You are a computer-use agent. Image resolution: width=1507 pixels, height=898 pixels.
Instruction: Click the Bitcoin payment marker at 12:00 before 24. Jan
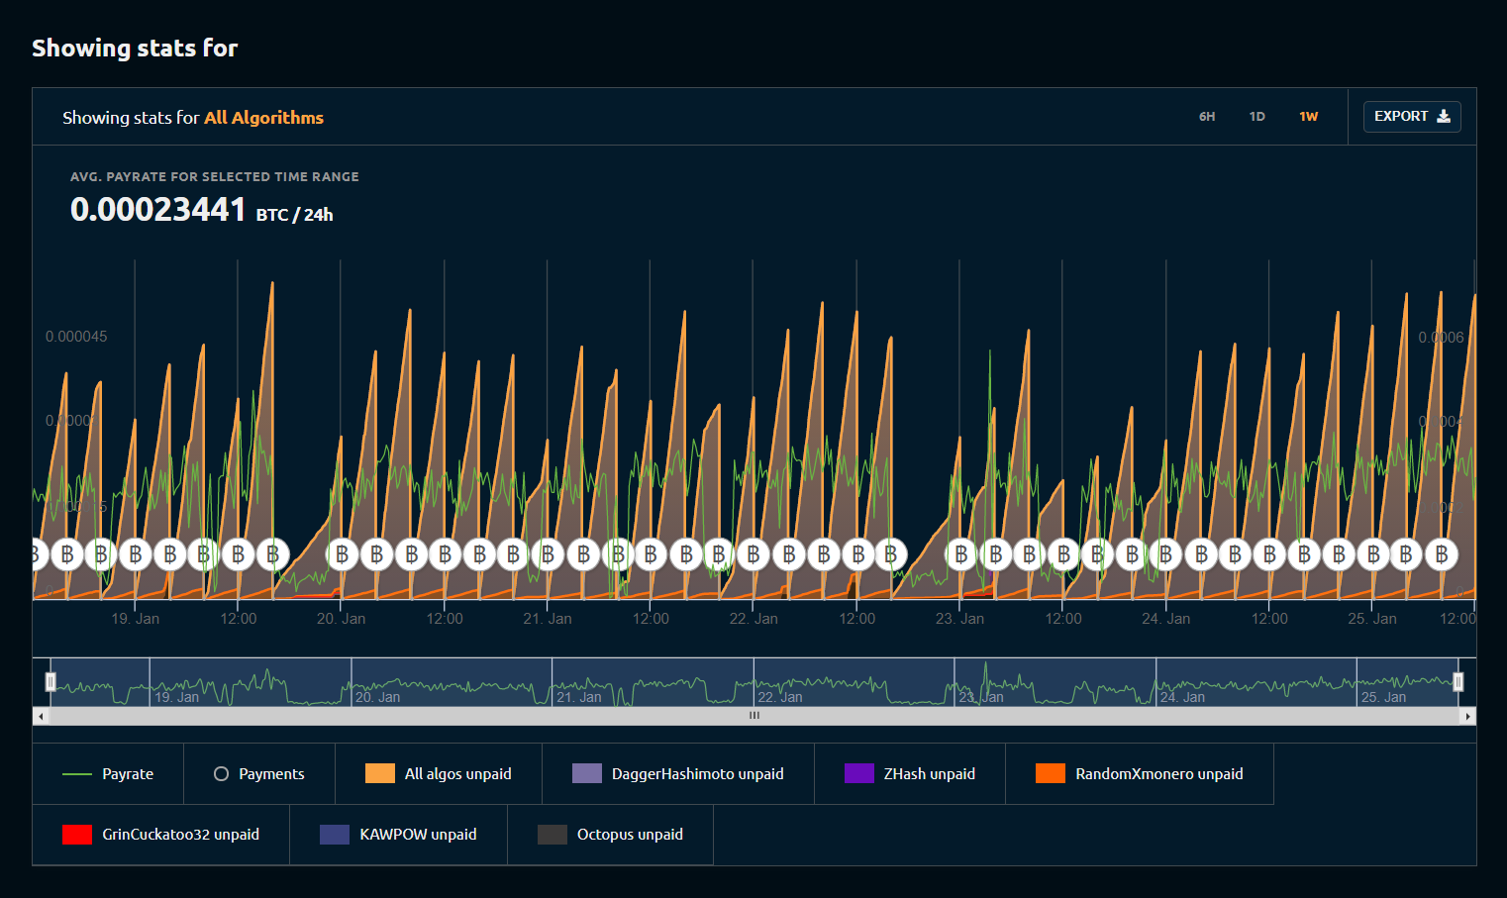(x=1063, y=554)
